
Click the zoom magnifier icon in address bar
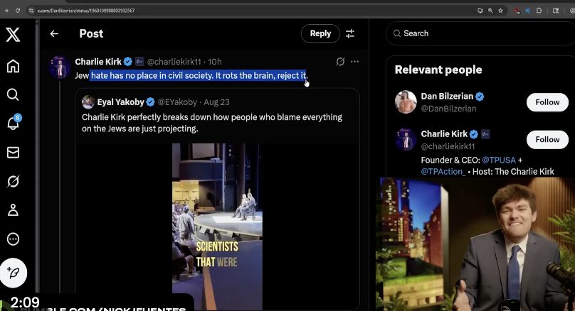pos(490,11)
